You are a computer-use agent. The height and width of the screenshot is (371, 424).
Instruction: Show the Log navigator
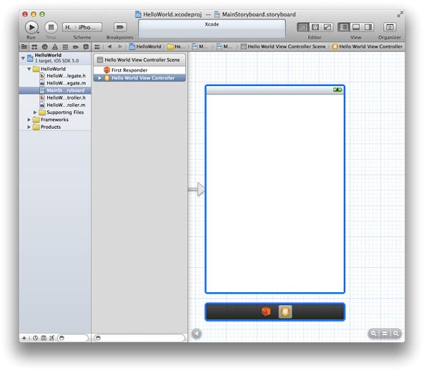(86, 47)
